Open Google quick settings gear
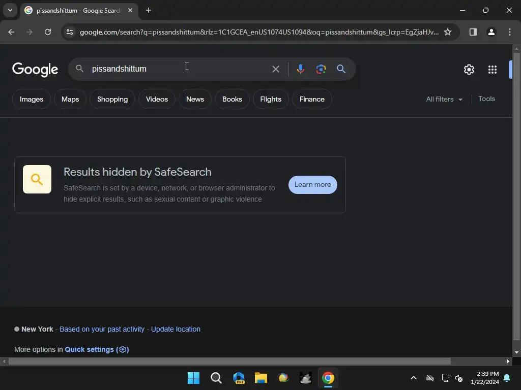 pyautogui.click(x=469, y=70)
